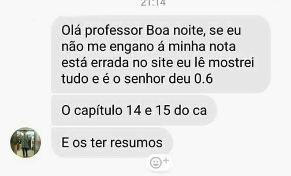Click the 'Boa noite' greeting text
The height and width of the screenshot is (176, 291).
tap(174, 30)
